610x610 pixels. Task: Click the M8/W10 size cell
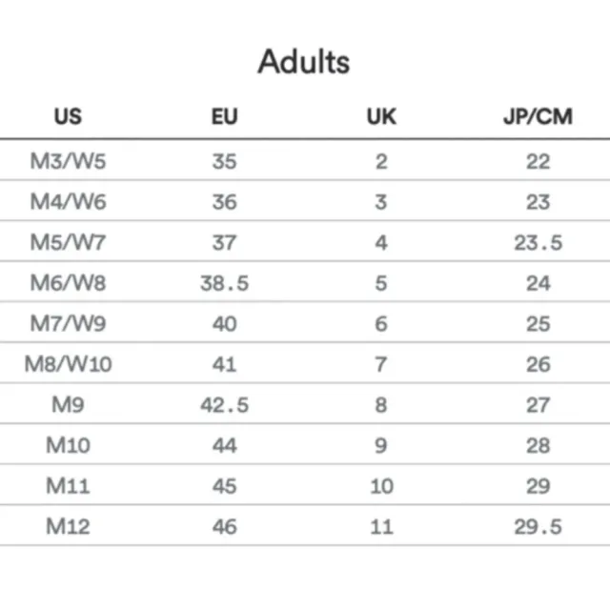(x=68, y=364)
